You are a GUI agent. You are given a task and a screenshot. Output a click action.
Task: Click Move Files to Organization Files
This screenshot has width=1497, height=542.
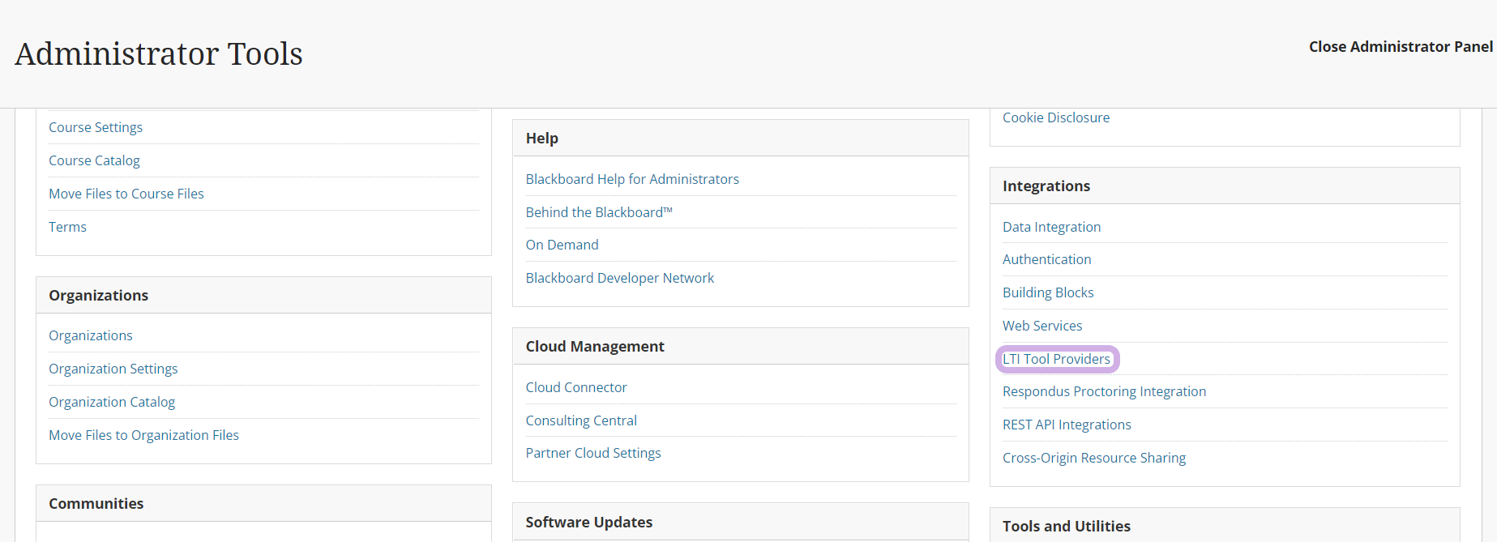click(143, 435)
